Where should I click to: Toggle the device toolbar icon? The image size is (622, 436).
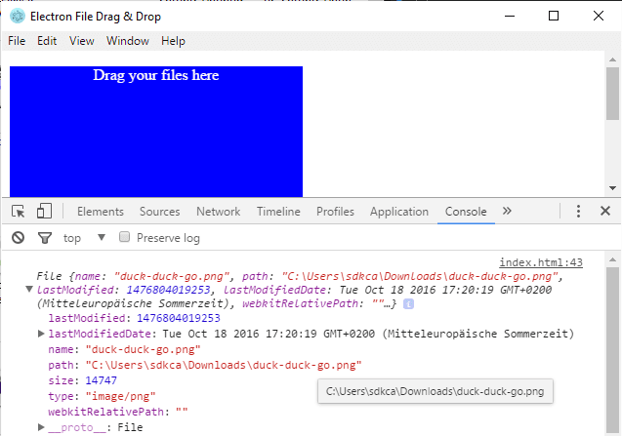coord(44,212)
